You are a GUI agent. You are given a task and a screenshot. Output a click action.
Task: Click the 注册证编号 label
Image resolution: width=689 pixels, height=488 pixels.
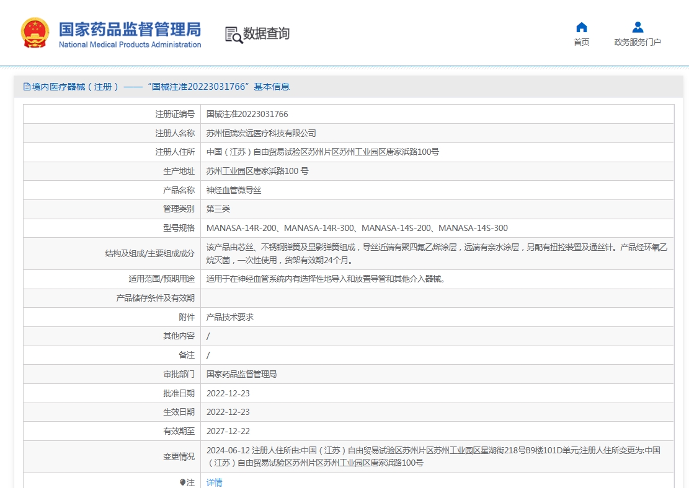coord(175,114)
